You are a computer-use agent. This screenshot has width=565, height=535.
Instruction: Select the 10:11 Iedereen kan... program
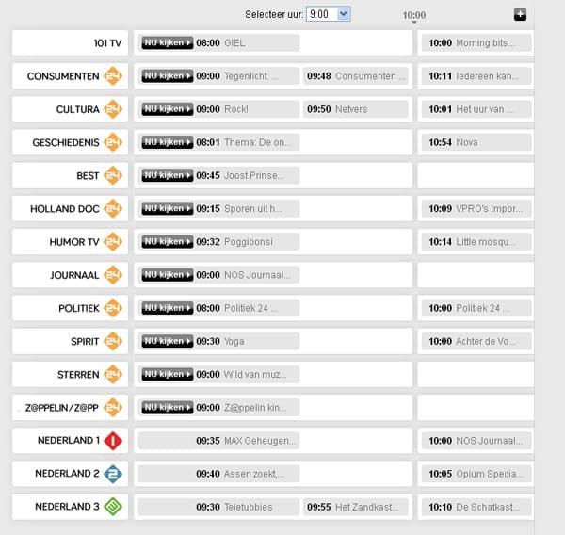point(476,76)
